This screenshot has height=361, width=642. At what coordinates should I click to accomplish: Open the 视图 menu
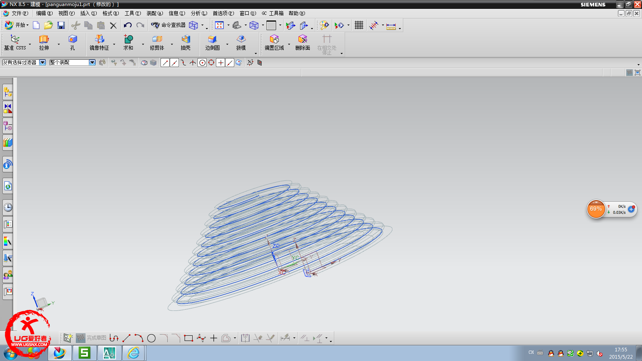tap(66, 13)
